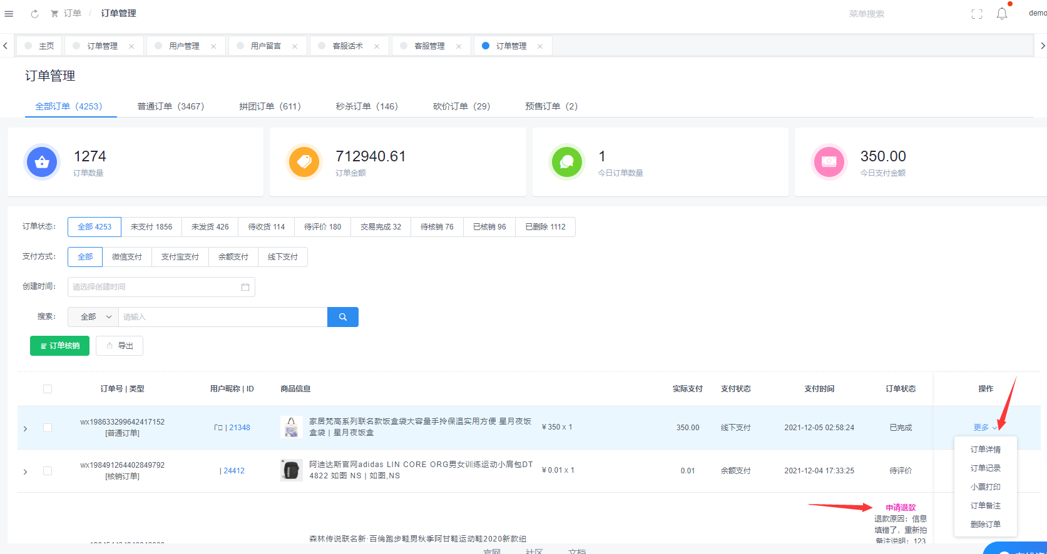The image size is (1047, 554).
Task: Close the 用户管理 tab
Action: tap(213, 46)
